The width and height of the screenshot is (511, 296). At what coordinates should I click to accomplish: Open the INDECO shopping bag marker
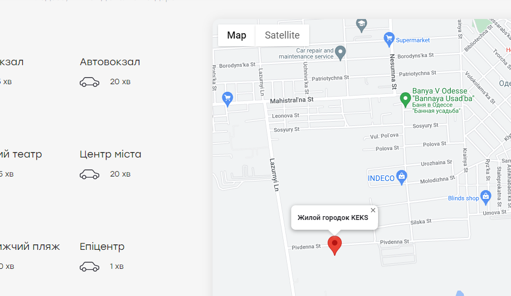(x=401, y=177)
